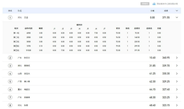Click the 山西 team label in rank 4
184x109 pixels.
point(20,74)
